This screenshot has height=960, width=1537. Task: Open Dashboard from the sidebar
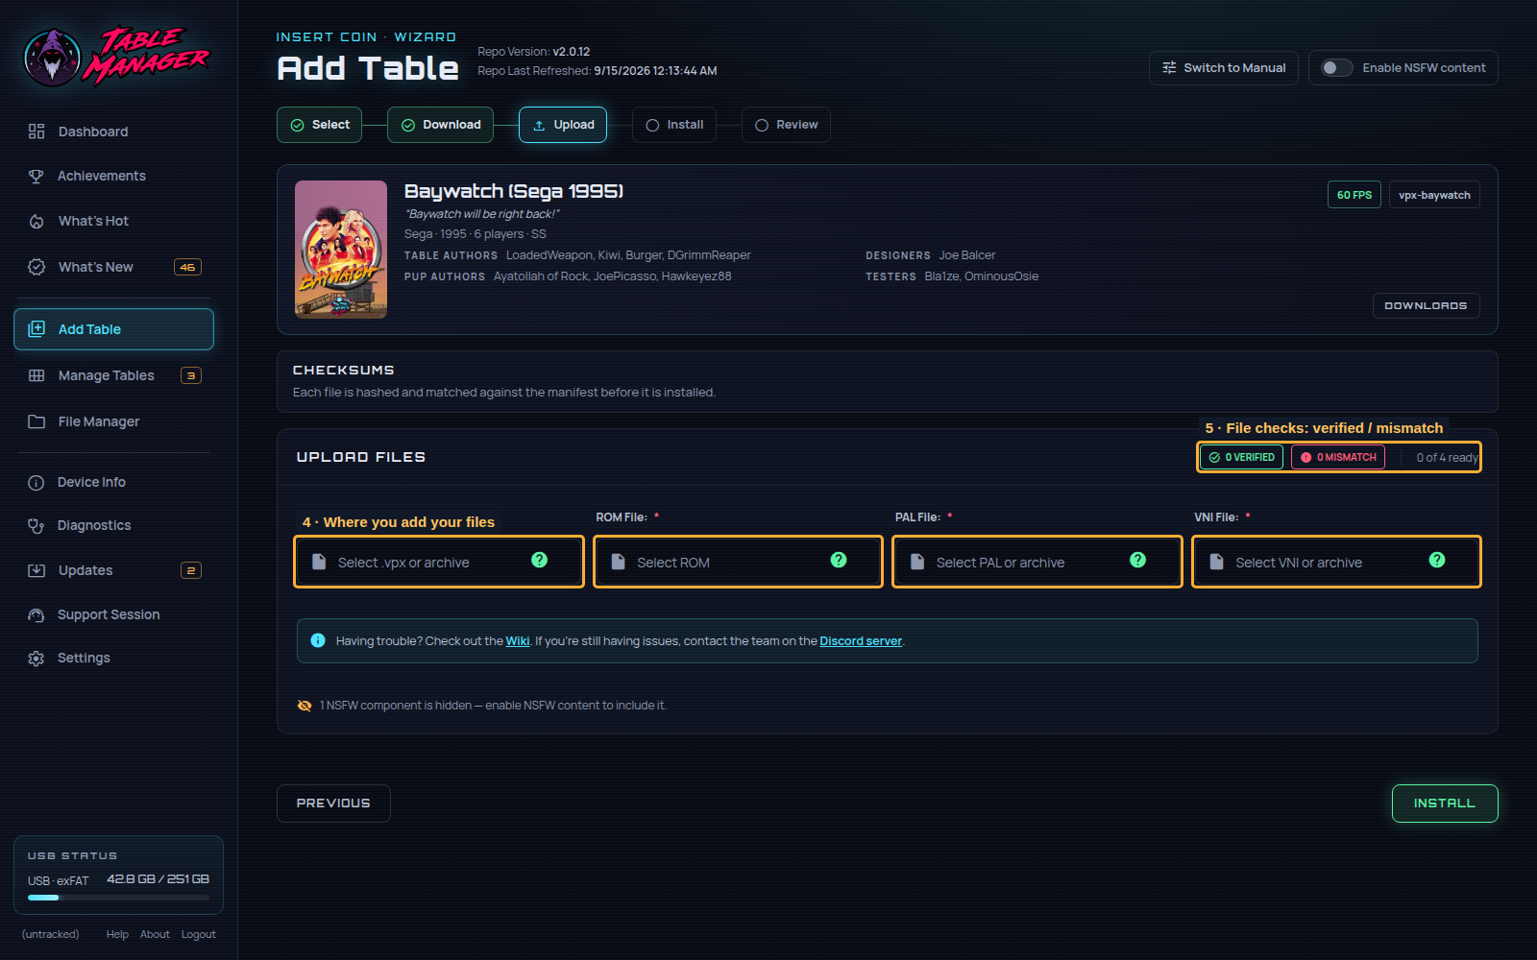click(x=113, y=132)
